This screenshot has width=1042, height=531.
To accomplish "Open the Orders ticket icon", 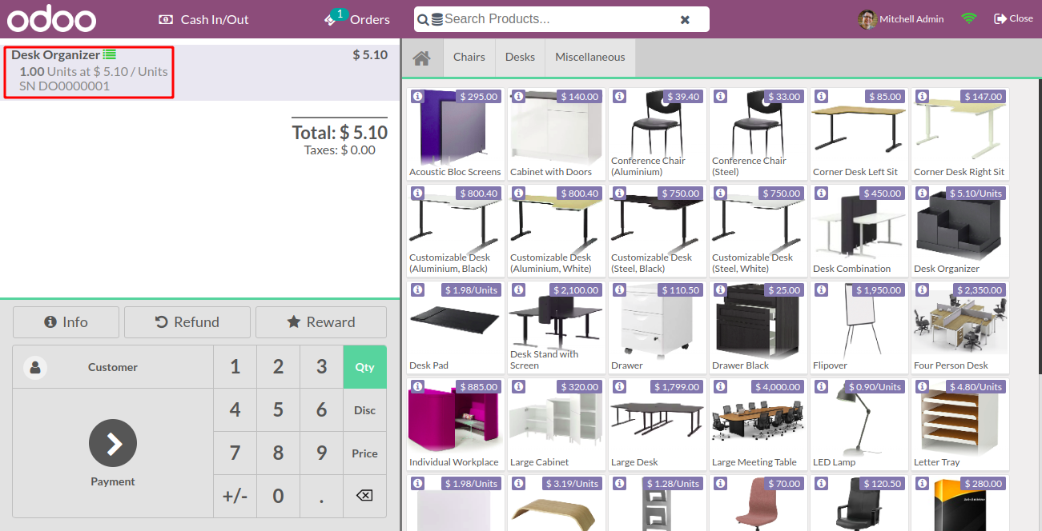I will point(330,19).
